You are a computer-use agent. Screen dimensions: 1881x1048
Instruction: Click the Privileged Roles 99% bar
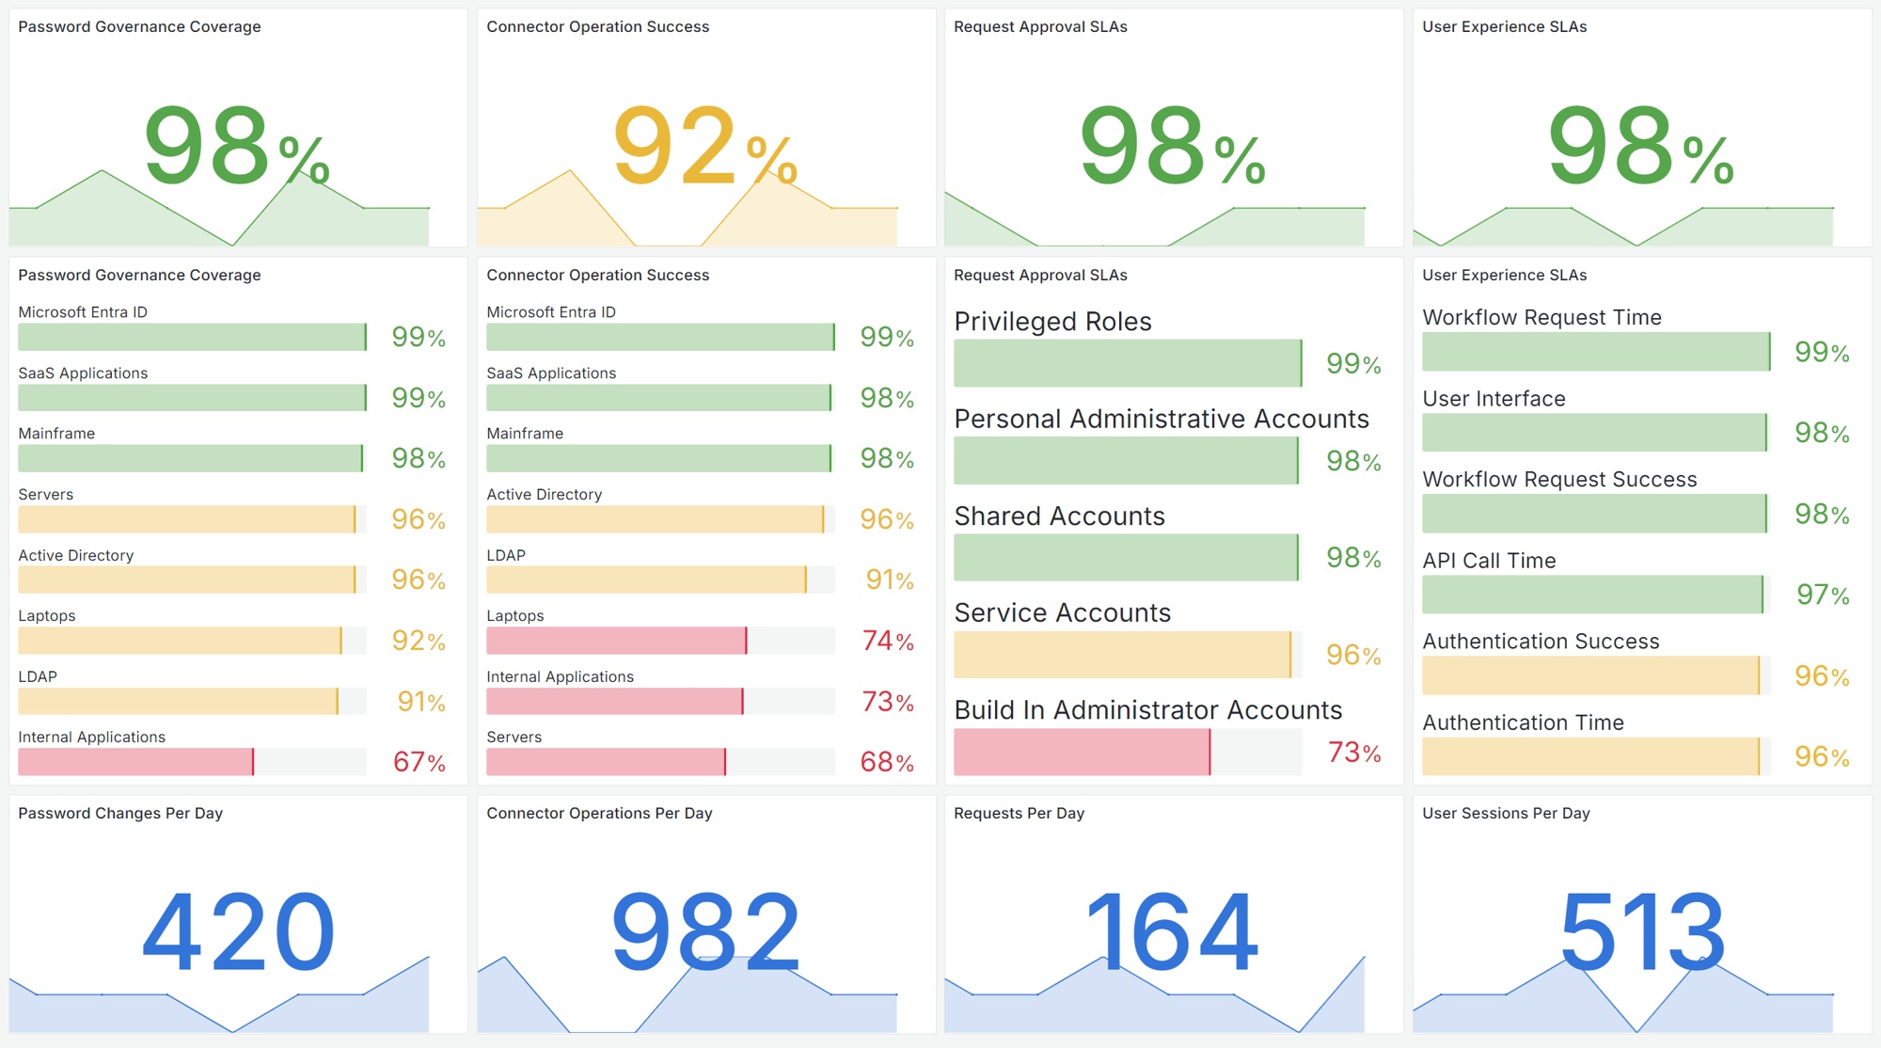1128,363
